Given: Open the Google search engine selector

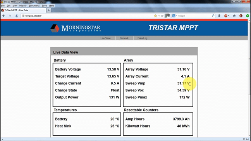Looking at the screenshot, I should [x=174, y=15].
